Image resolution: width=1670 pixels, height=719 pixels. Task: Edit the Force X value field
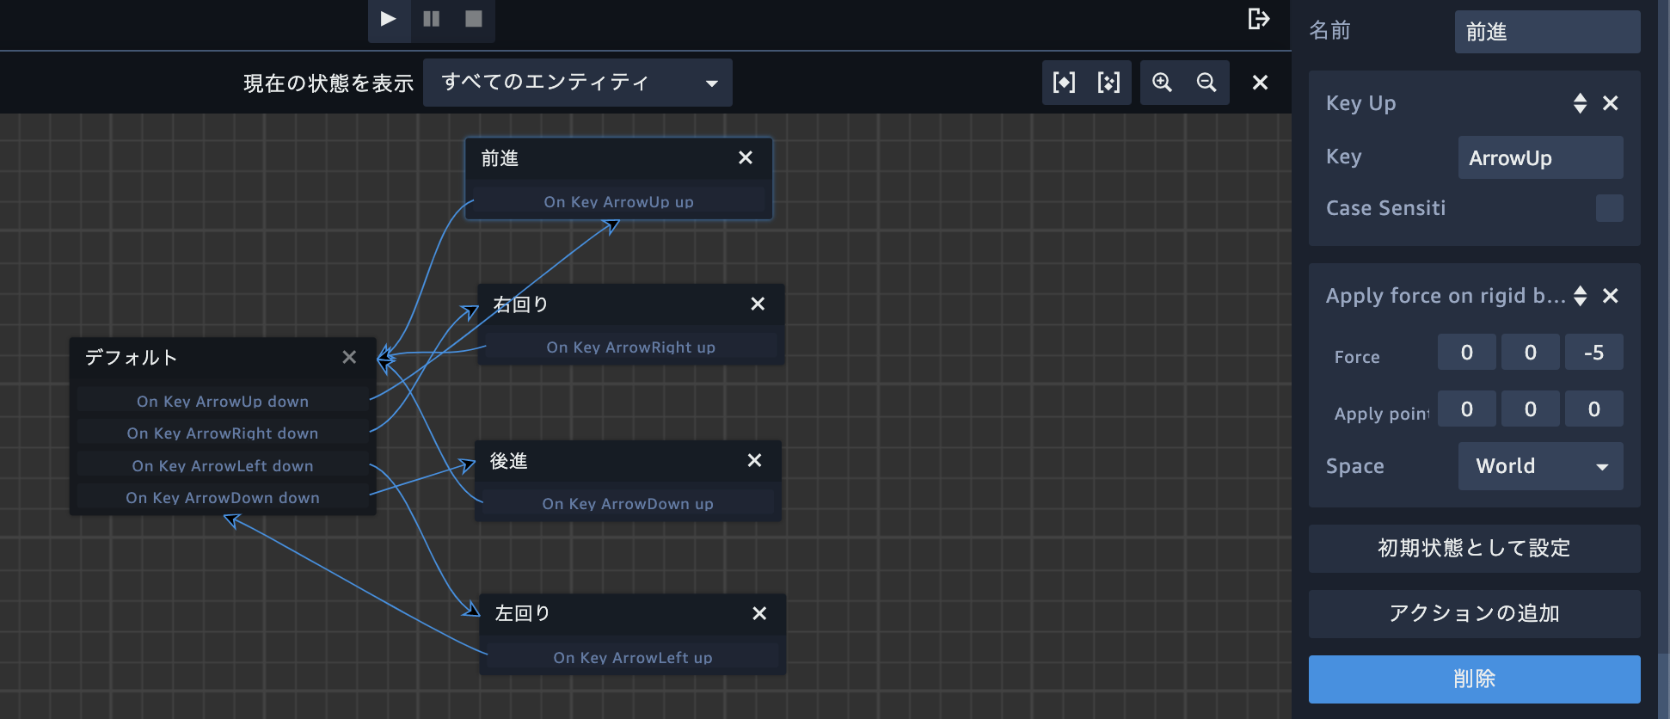coord(1467,352)
